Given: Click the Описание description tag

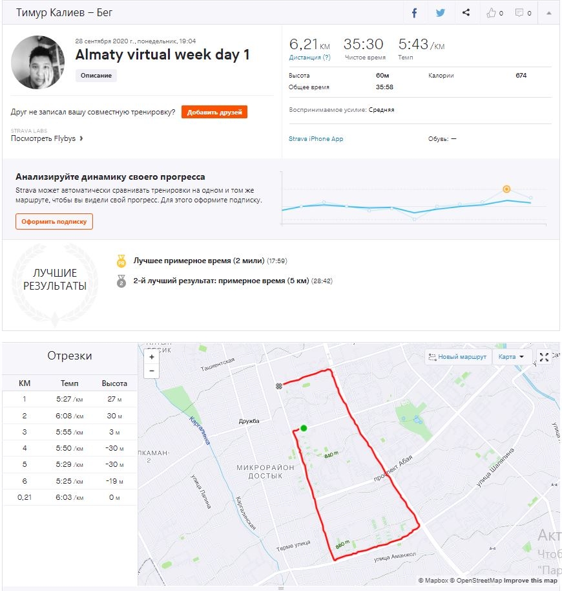Looking at the screenshot, I should (x=96, y=76).
